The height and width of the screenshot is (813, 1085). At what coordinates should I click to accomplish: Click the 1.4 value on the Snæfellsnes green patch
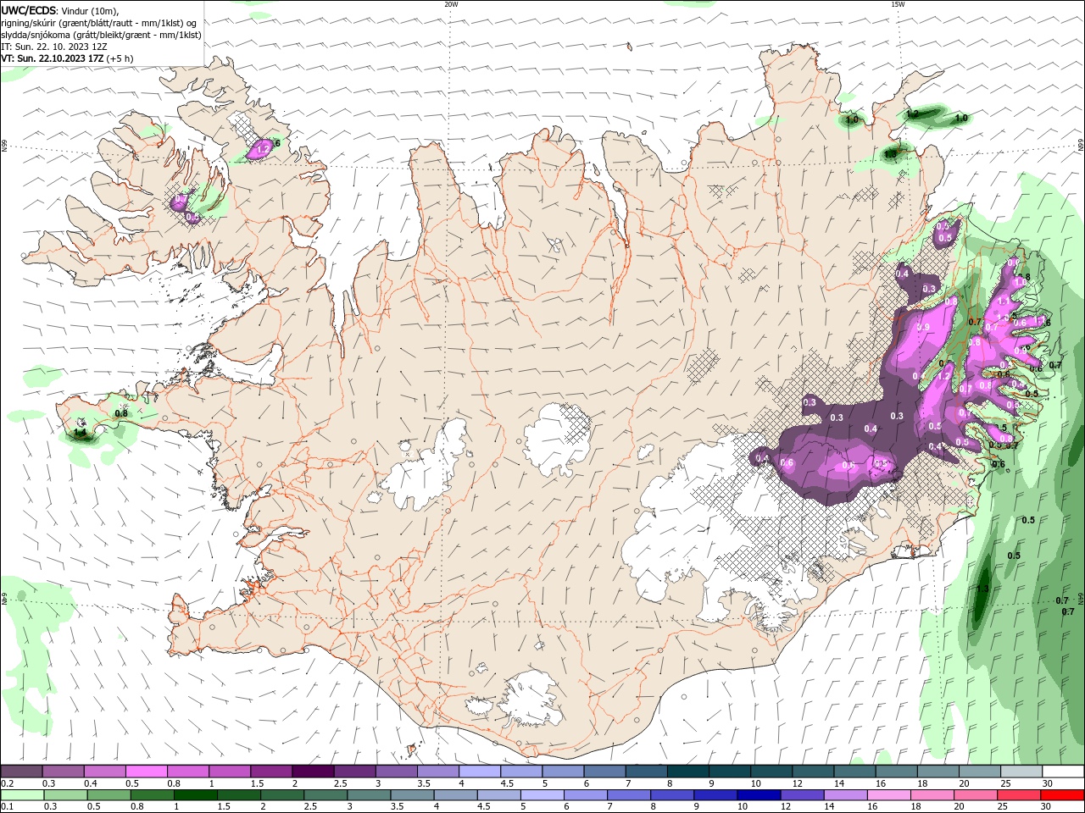[81, 433]
